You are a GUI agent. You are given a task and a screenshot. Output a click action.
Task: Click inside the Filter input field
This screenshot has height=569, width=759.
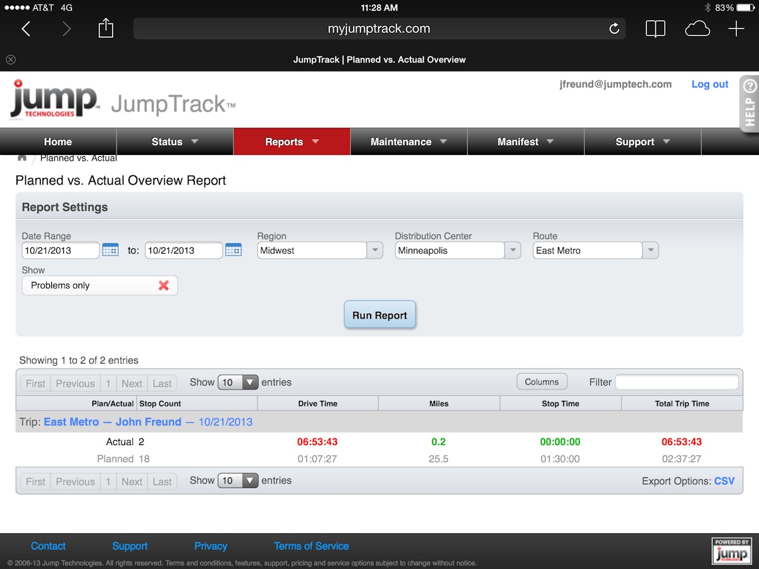click(676, 382)
